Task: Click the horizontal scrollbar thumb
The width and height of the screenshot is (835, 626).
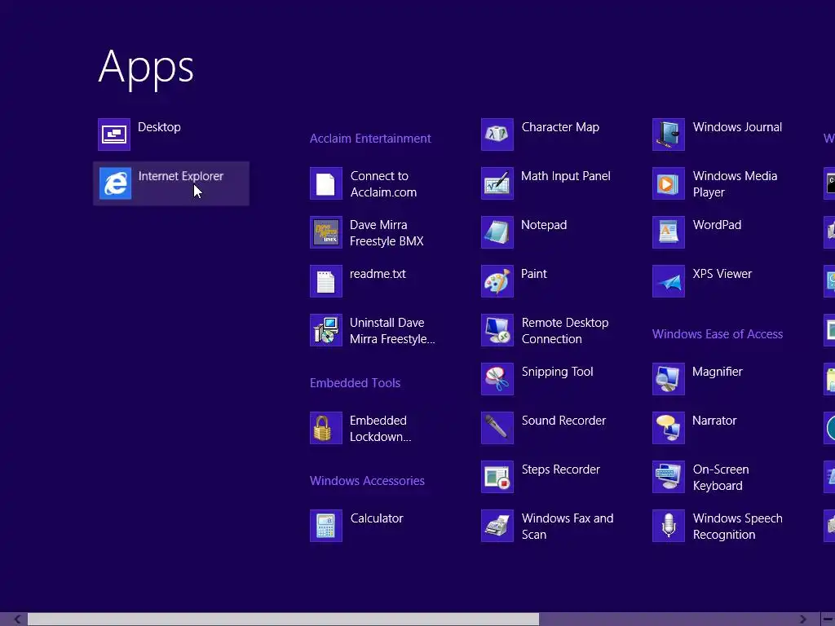Action: coord(283,619)
